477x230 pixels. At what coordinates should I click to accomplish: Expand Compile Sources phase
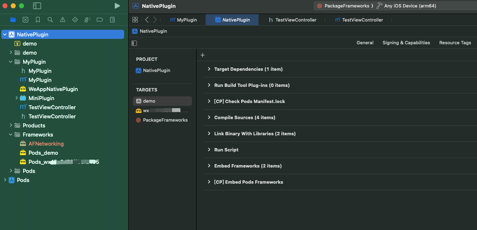[209, 117]
